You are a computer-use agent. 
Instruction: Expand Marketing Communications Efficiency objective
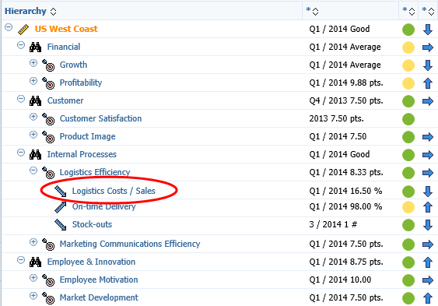(33, 242)
